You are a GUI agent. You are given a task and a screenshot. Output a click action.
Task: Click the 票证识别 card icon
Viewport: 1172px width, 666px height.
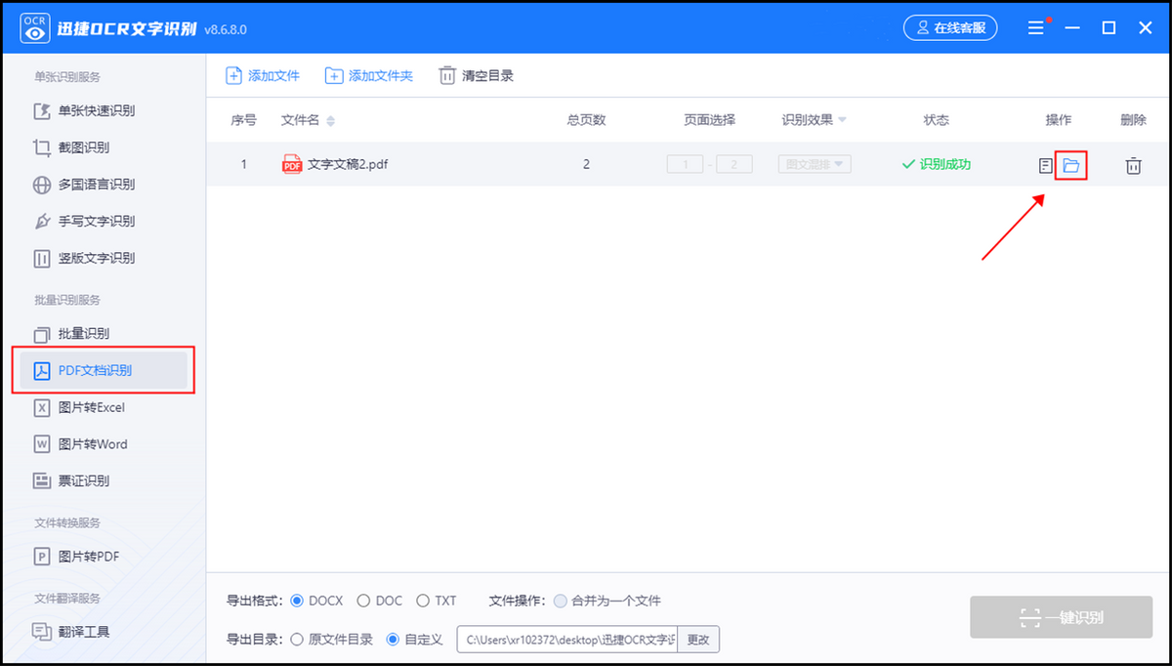[42, 481]
